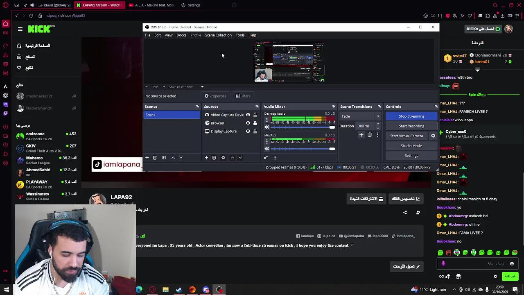Image resolution: width=524 pixels, height=295 pixels.
Task: Open OBS Docks menu
Action: (181, 35)
